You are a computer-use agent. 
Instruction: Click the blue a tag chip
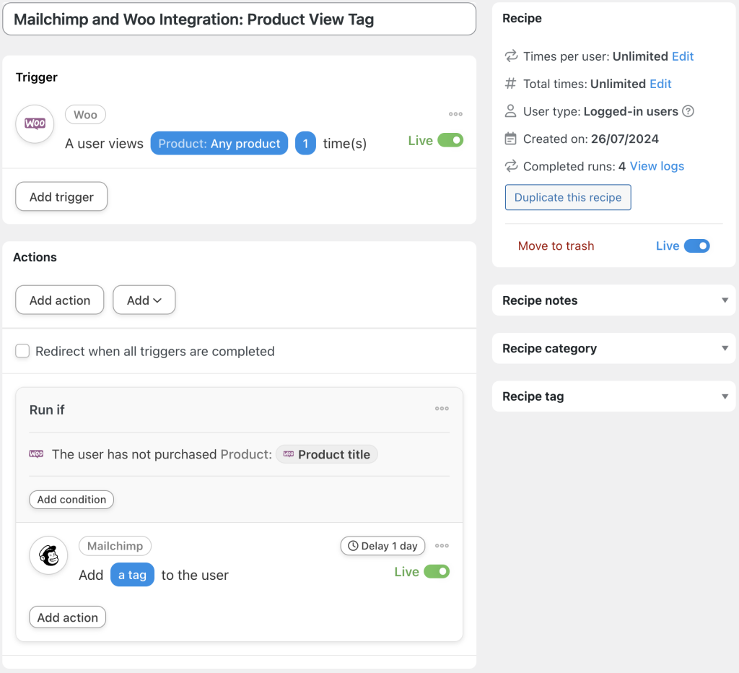[x=132, y=575]
